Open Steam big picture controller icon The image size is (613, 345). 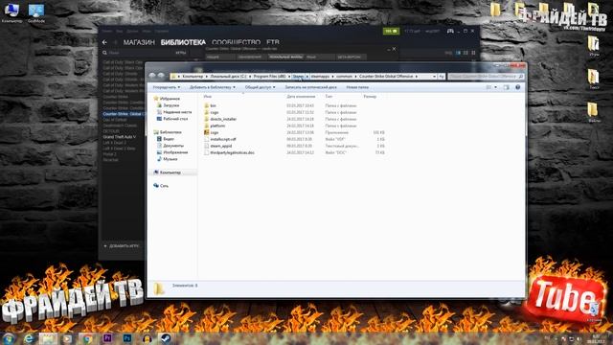tap(450, 31)
